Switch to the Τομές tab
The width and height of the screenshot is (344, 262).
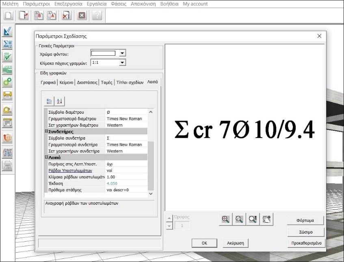107,82
